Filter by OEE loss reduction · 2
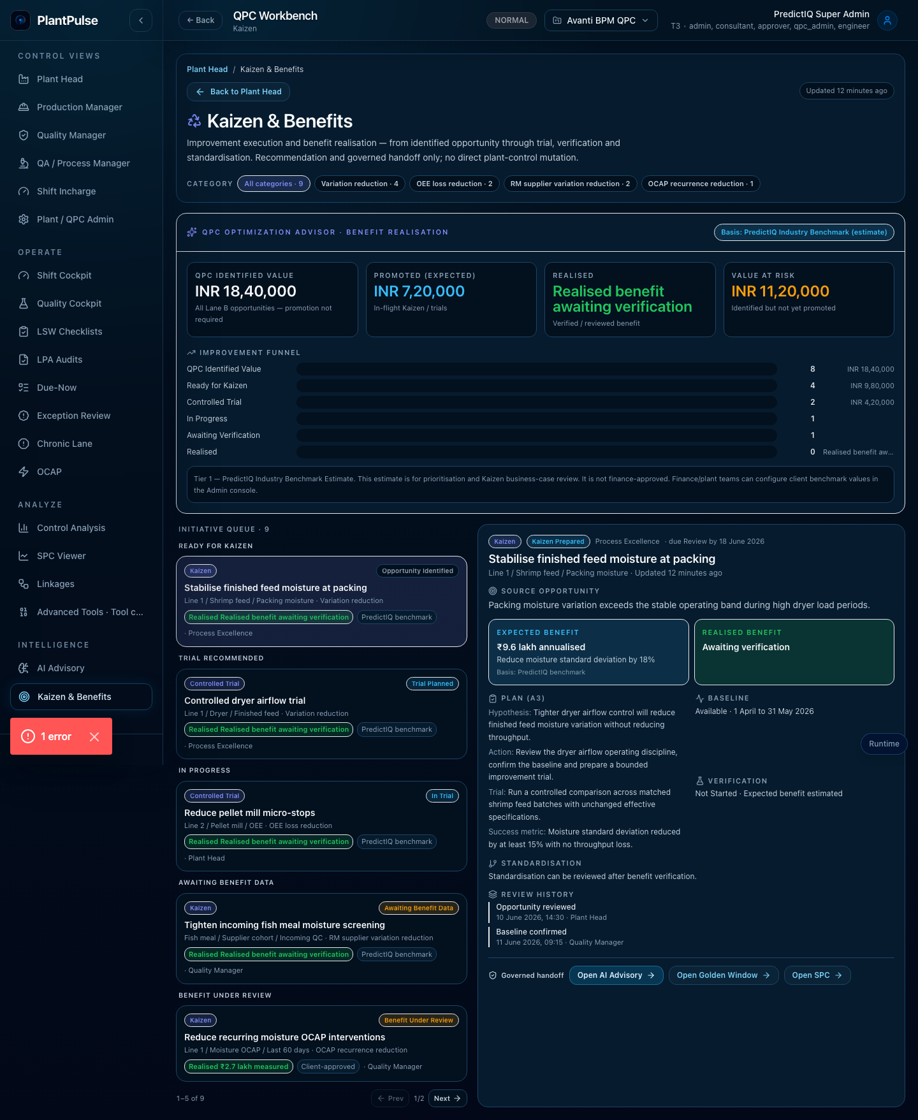 point(455,184)
